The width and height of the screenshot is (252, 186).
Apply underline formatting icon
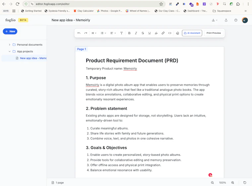[x=150, y=33]
